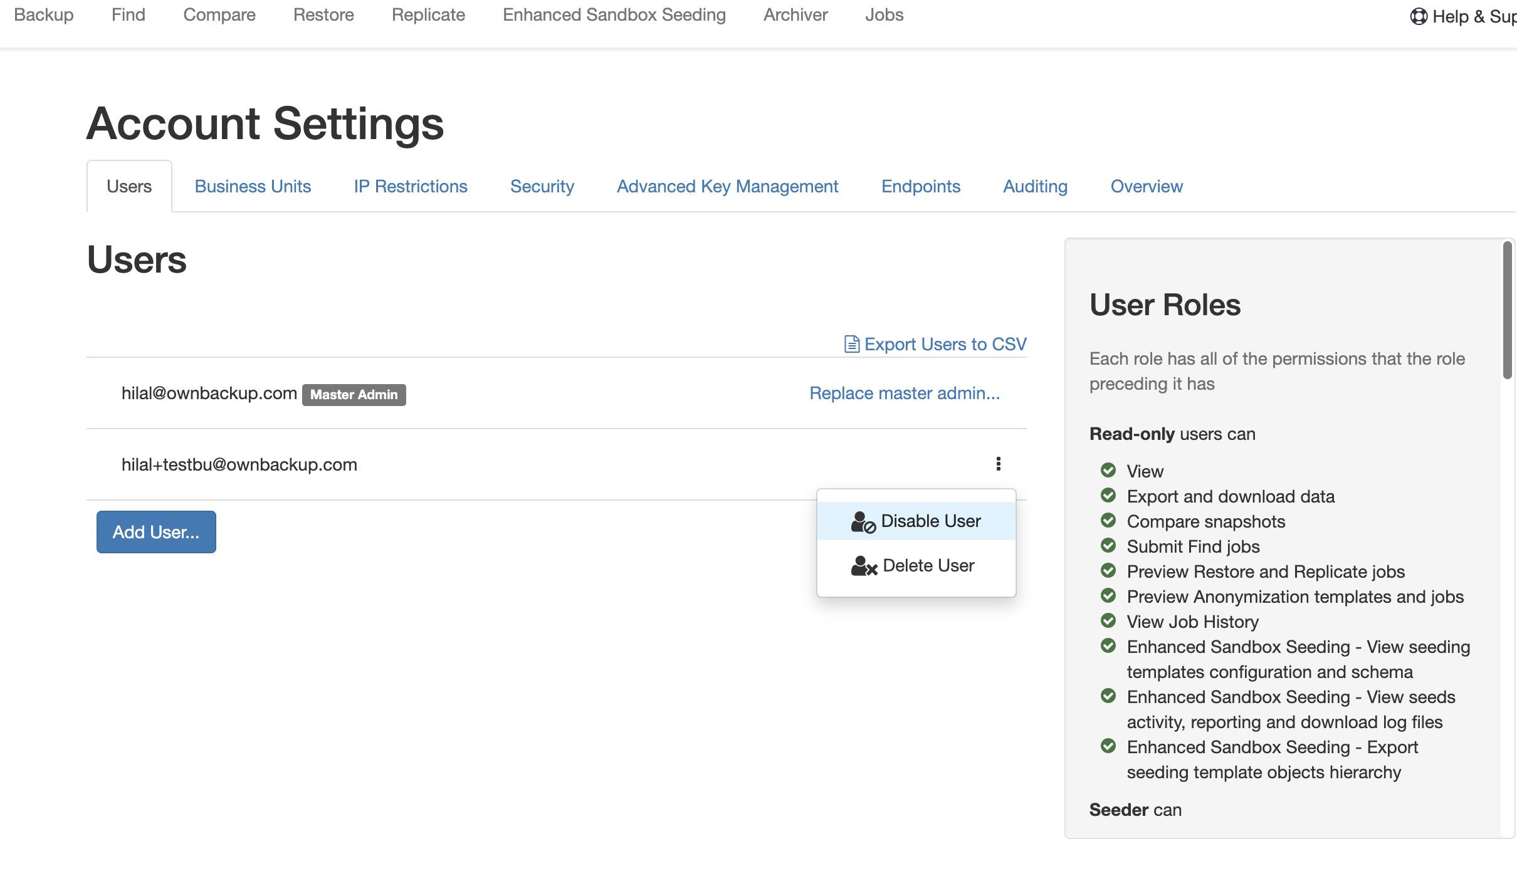1517x876 pixels.
Task: Click the User Roles panel scrollbar
Action: point(1507,311)
